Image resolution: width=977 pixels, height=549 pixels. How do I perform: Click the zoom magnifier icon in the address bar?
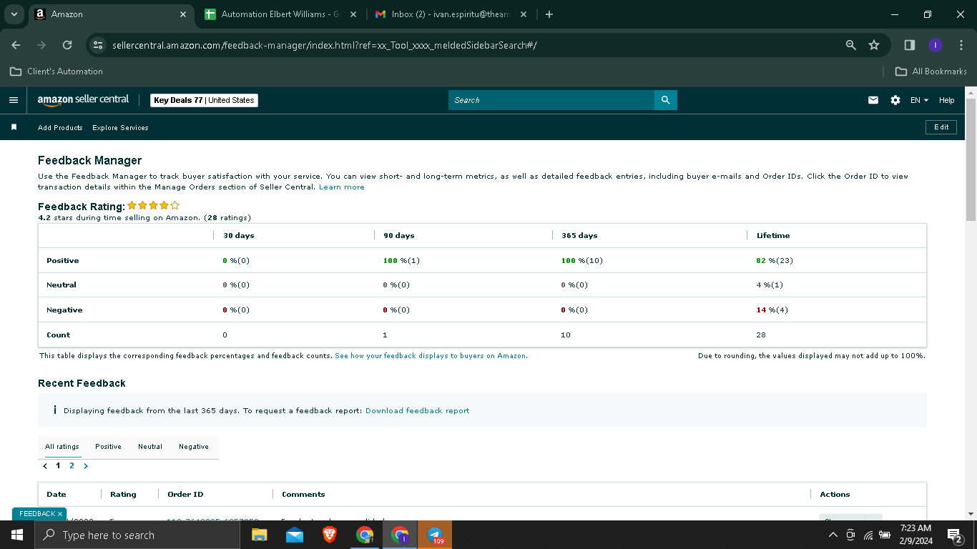(x=851, y=45)
